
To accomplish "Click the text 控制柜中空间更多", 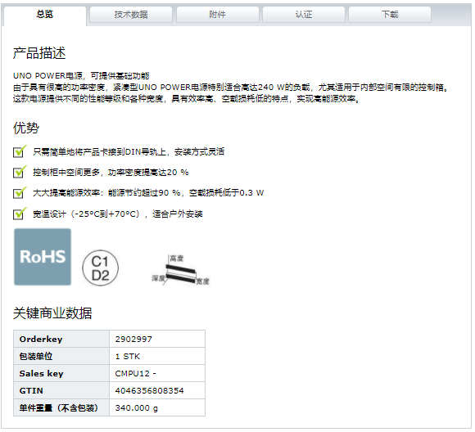I will click(66, 173).
